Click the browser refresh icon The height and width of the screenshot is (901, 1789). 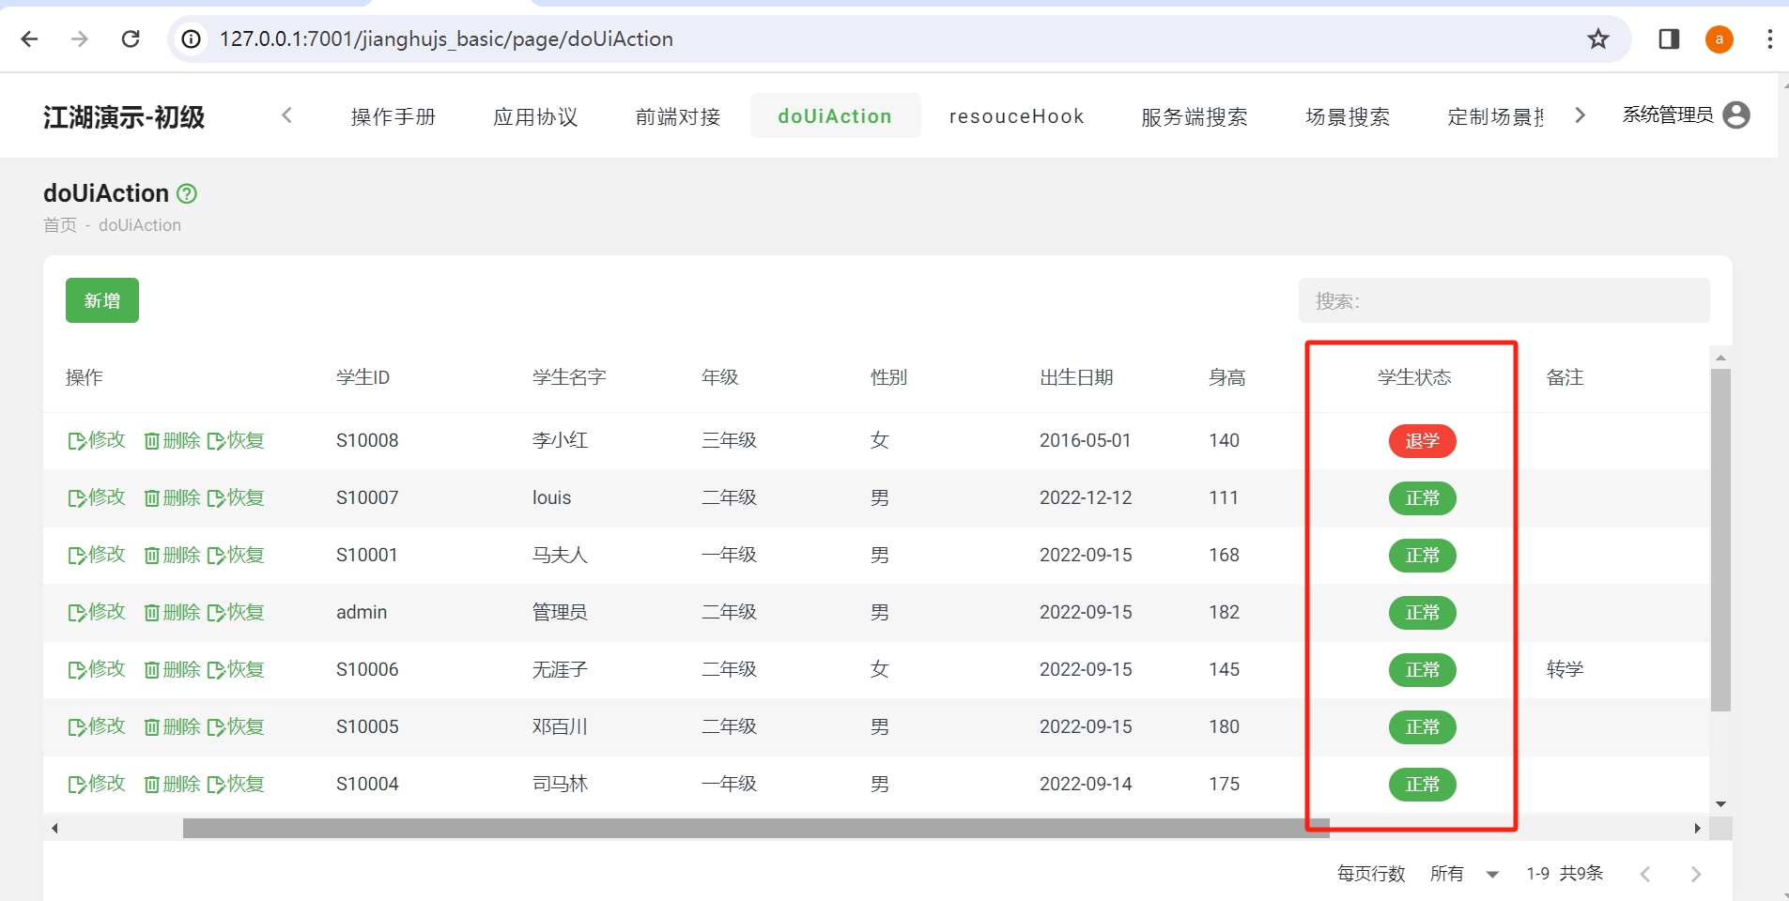[x=131, y=38]
